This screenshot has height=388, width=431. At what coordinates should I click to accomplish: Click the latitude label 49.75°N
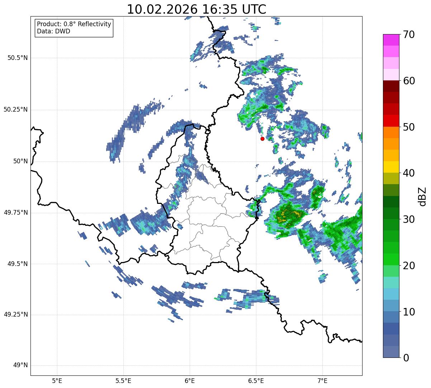[16, 212]
